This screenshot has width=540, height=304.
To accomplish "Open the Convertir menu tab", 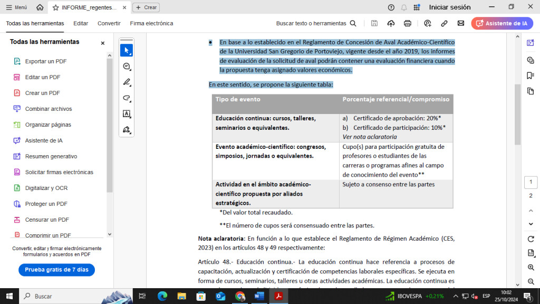I will [109, 23].
